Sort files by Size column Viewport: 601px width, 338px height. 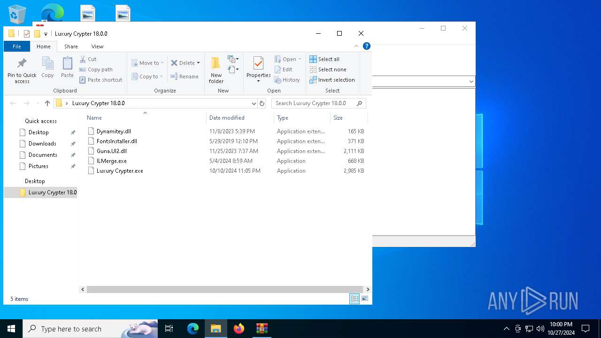click(x=349, y=118)
